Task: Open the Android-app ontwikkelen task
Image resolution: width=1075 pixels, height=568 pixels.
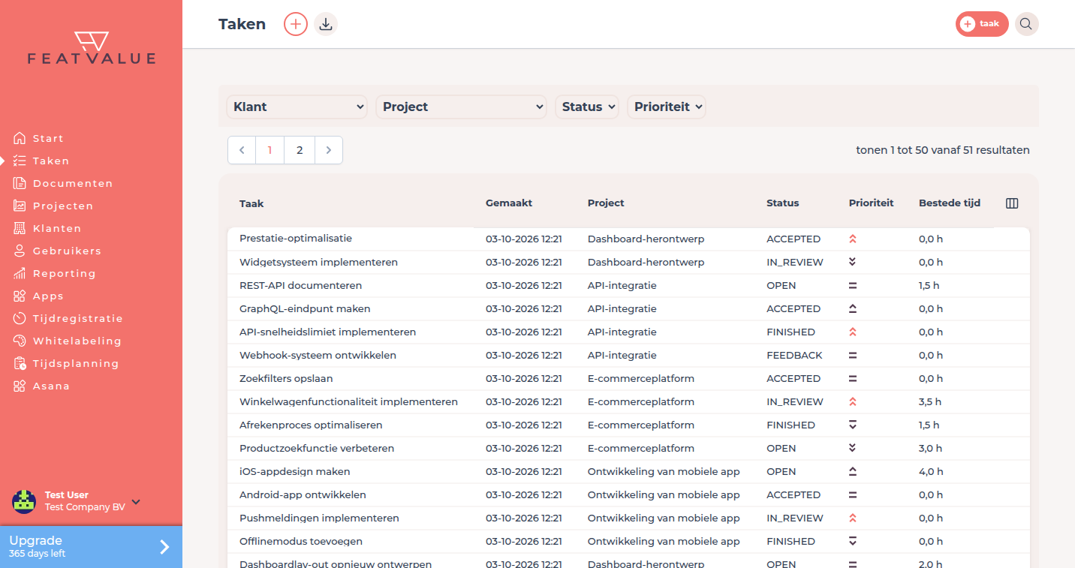Action: click(303, 494)
